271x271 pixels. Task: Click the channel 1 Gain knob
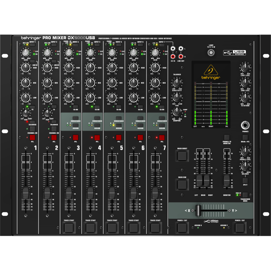25,53
